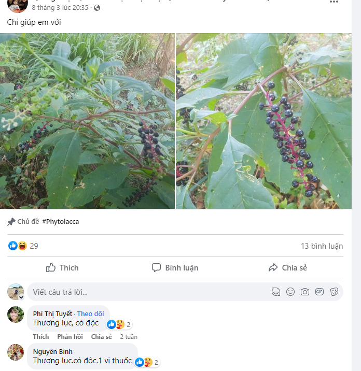The image size is (361, 371).
Task: Click the Viết câu trả lời reply field
Action: [145, 292]
